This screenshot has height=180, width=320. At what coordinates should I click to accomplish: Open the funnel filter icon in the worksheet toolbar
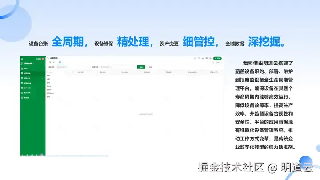click(x=199, y=58)
